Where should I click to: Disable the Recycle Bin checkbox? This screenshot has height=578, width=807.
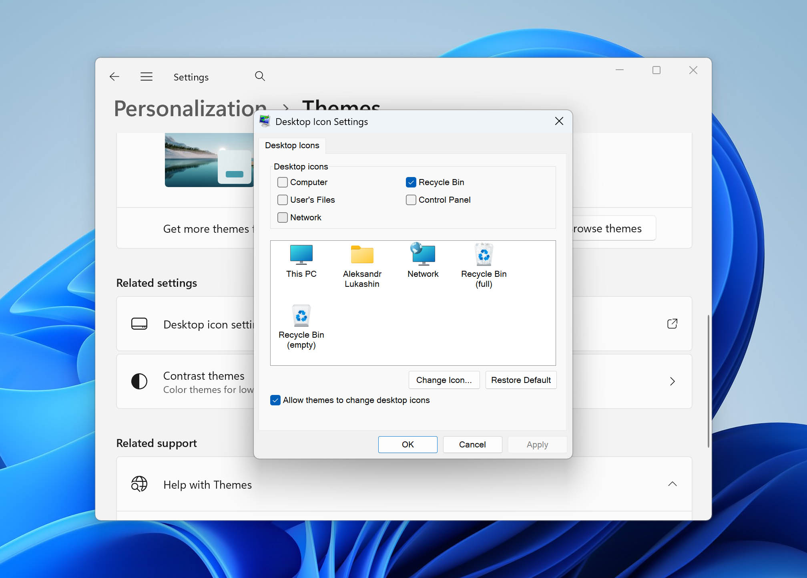pyautogui.click(x=411, y=182)
